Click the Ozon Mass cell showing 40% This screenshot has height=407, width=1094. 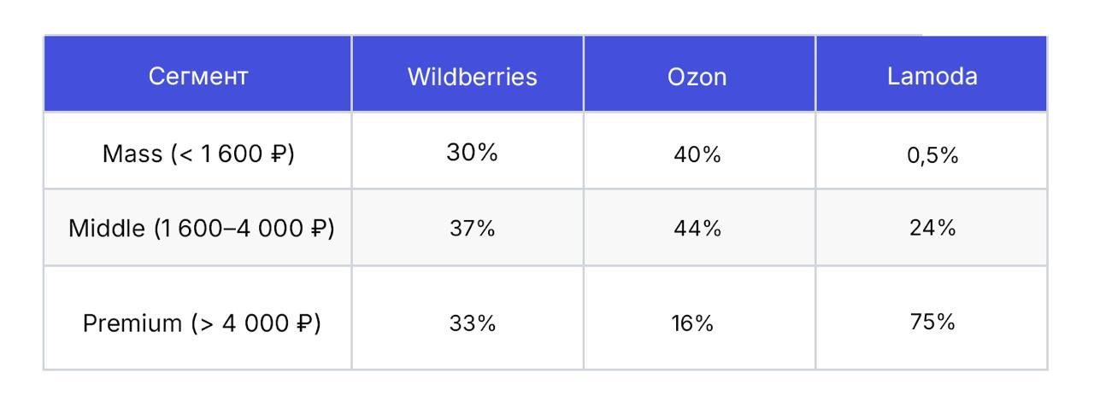[697, 155]
